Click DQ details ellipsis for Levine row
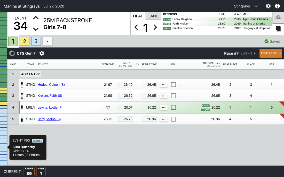Screen dimensions: 284x177 pos(179,108)
